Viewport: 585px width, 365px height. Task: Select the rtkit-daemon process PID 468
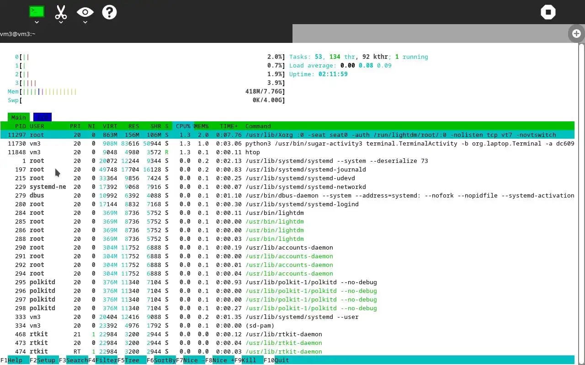[287, 334]
